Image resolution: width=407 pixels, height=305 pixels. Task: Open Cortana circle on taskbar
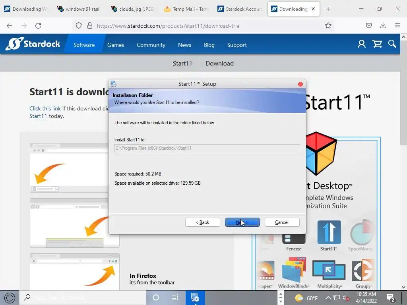[155, 298]
